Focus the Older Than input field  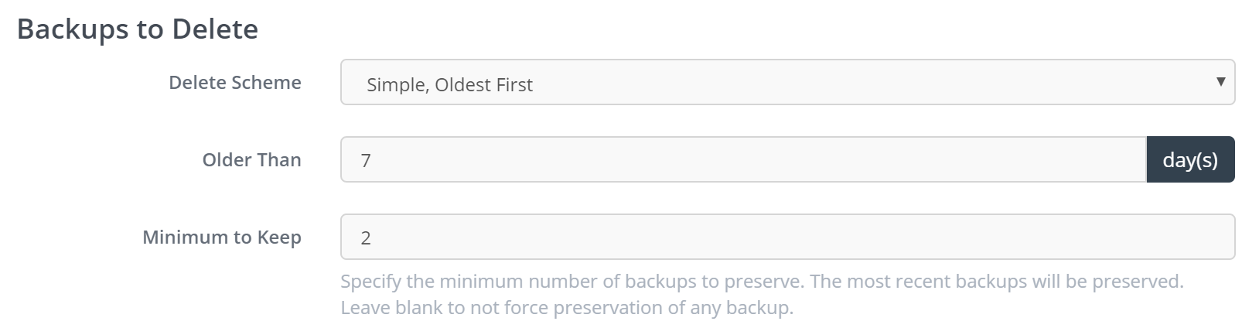point(742,160)
